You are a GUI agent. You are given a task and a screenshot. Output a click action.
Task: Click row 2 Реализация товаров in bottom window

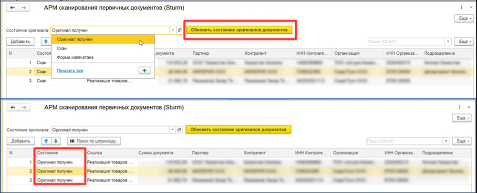click(x=110, y=171)
